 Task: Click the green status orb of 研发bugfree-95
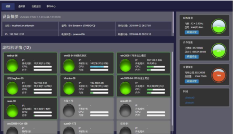13,88
